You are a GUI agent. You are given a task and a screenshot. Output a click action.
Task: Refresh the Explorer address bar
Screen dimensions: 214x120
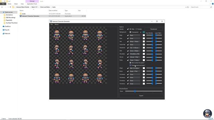pos(188,7)
